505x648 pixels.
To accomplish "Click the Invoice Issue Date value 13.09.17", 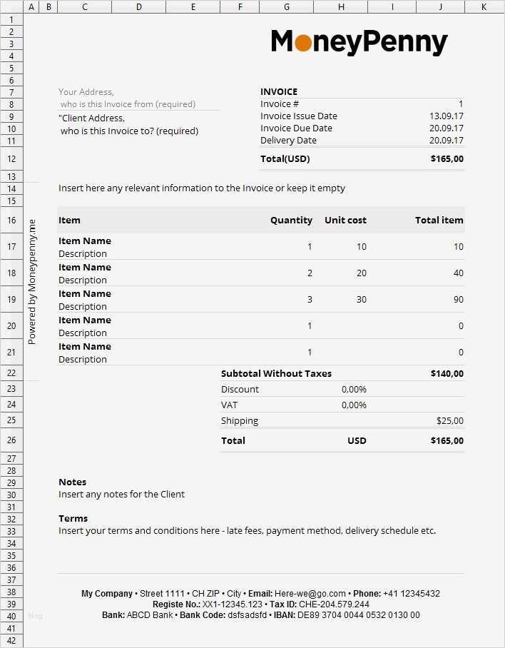I will [x=446, y=116].
